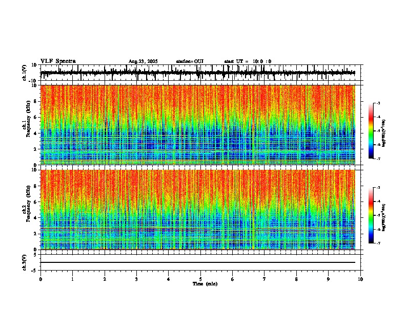Click the time axis tick label "0"
The image size is (406, 313).
point(40,279)
